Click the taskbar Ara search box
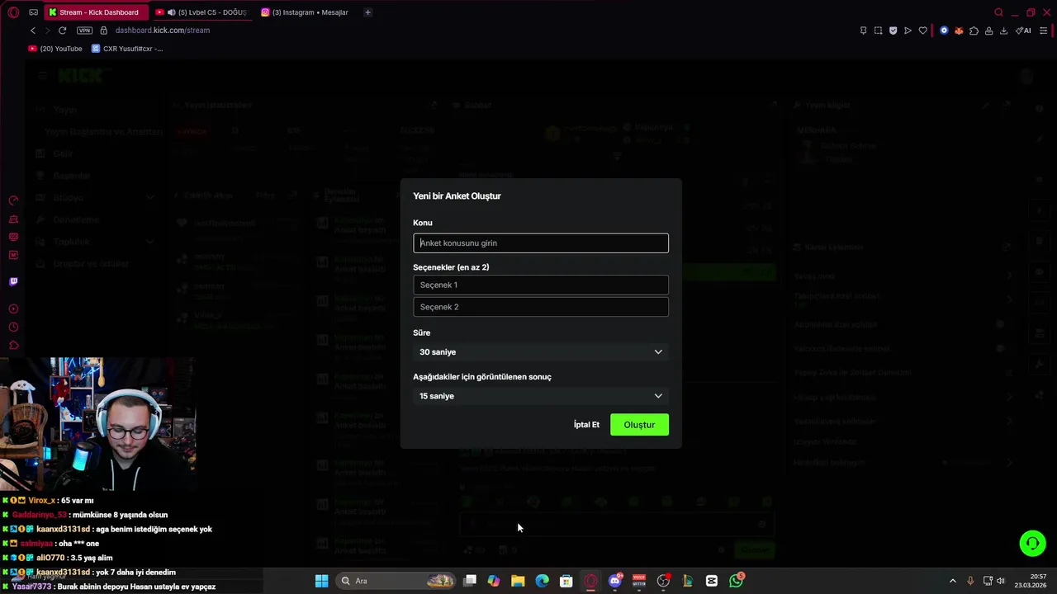Image resolution: width=1057 pixels, height=594 pixels. 396,581
